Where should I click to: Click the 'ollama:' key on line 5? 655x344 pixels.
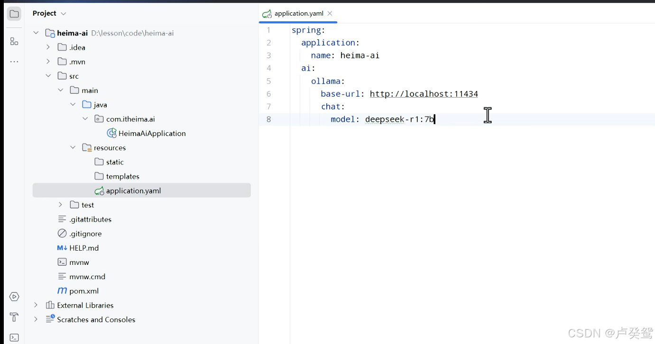[x=328, y=81]
